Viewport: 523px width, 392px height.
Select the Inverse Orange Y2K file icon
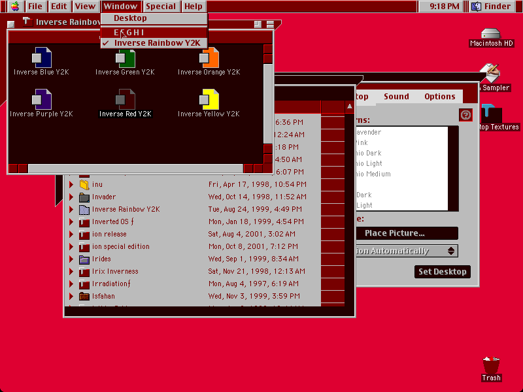[x=209, y=57]
